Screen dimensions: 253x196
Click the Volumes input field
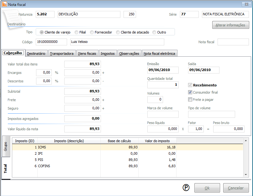pyautogui.click(x=155, y=100)
